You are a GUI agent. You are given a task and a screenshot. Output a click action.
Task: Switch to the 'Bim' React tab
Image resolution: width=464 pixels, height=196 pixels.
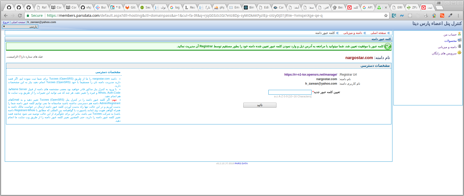point(249,8)
